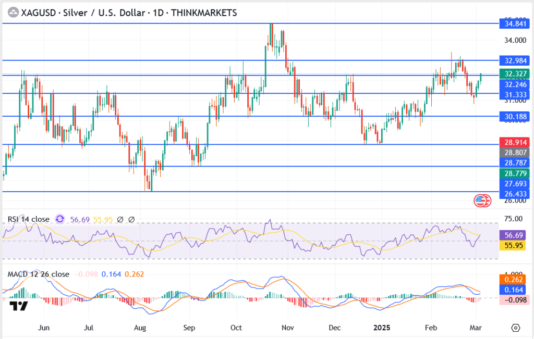
Task: Click the first empty-set symbol in RSI legend
Action: coord(120,220)
